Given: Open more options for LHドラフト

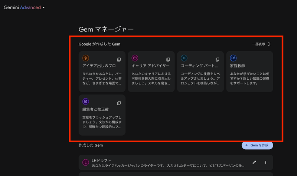Looking at the screenshot, I should click(265, 162).
